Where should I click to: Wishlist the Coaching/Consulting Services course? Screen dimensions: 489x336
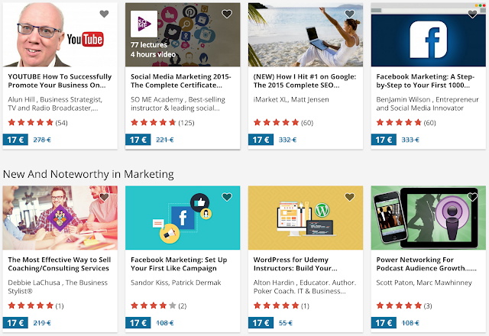click(104, 197)
